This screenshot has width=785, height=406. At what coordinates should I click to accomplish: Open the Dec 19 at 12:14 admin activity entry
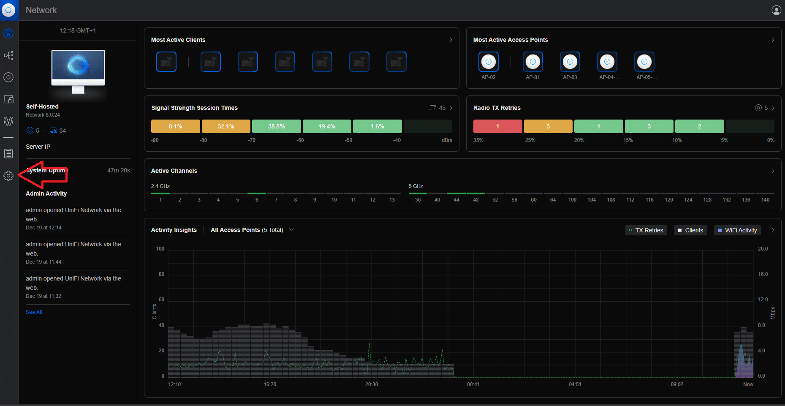coord(78,218)
